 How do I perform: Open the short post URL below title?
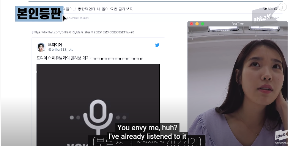(76, 18)
